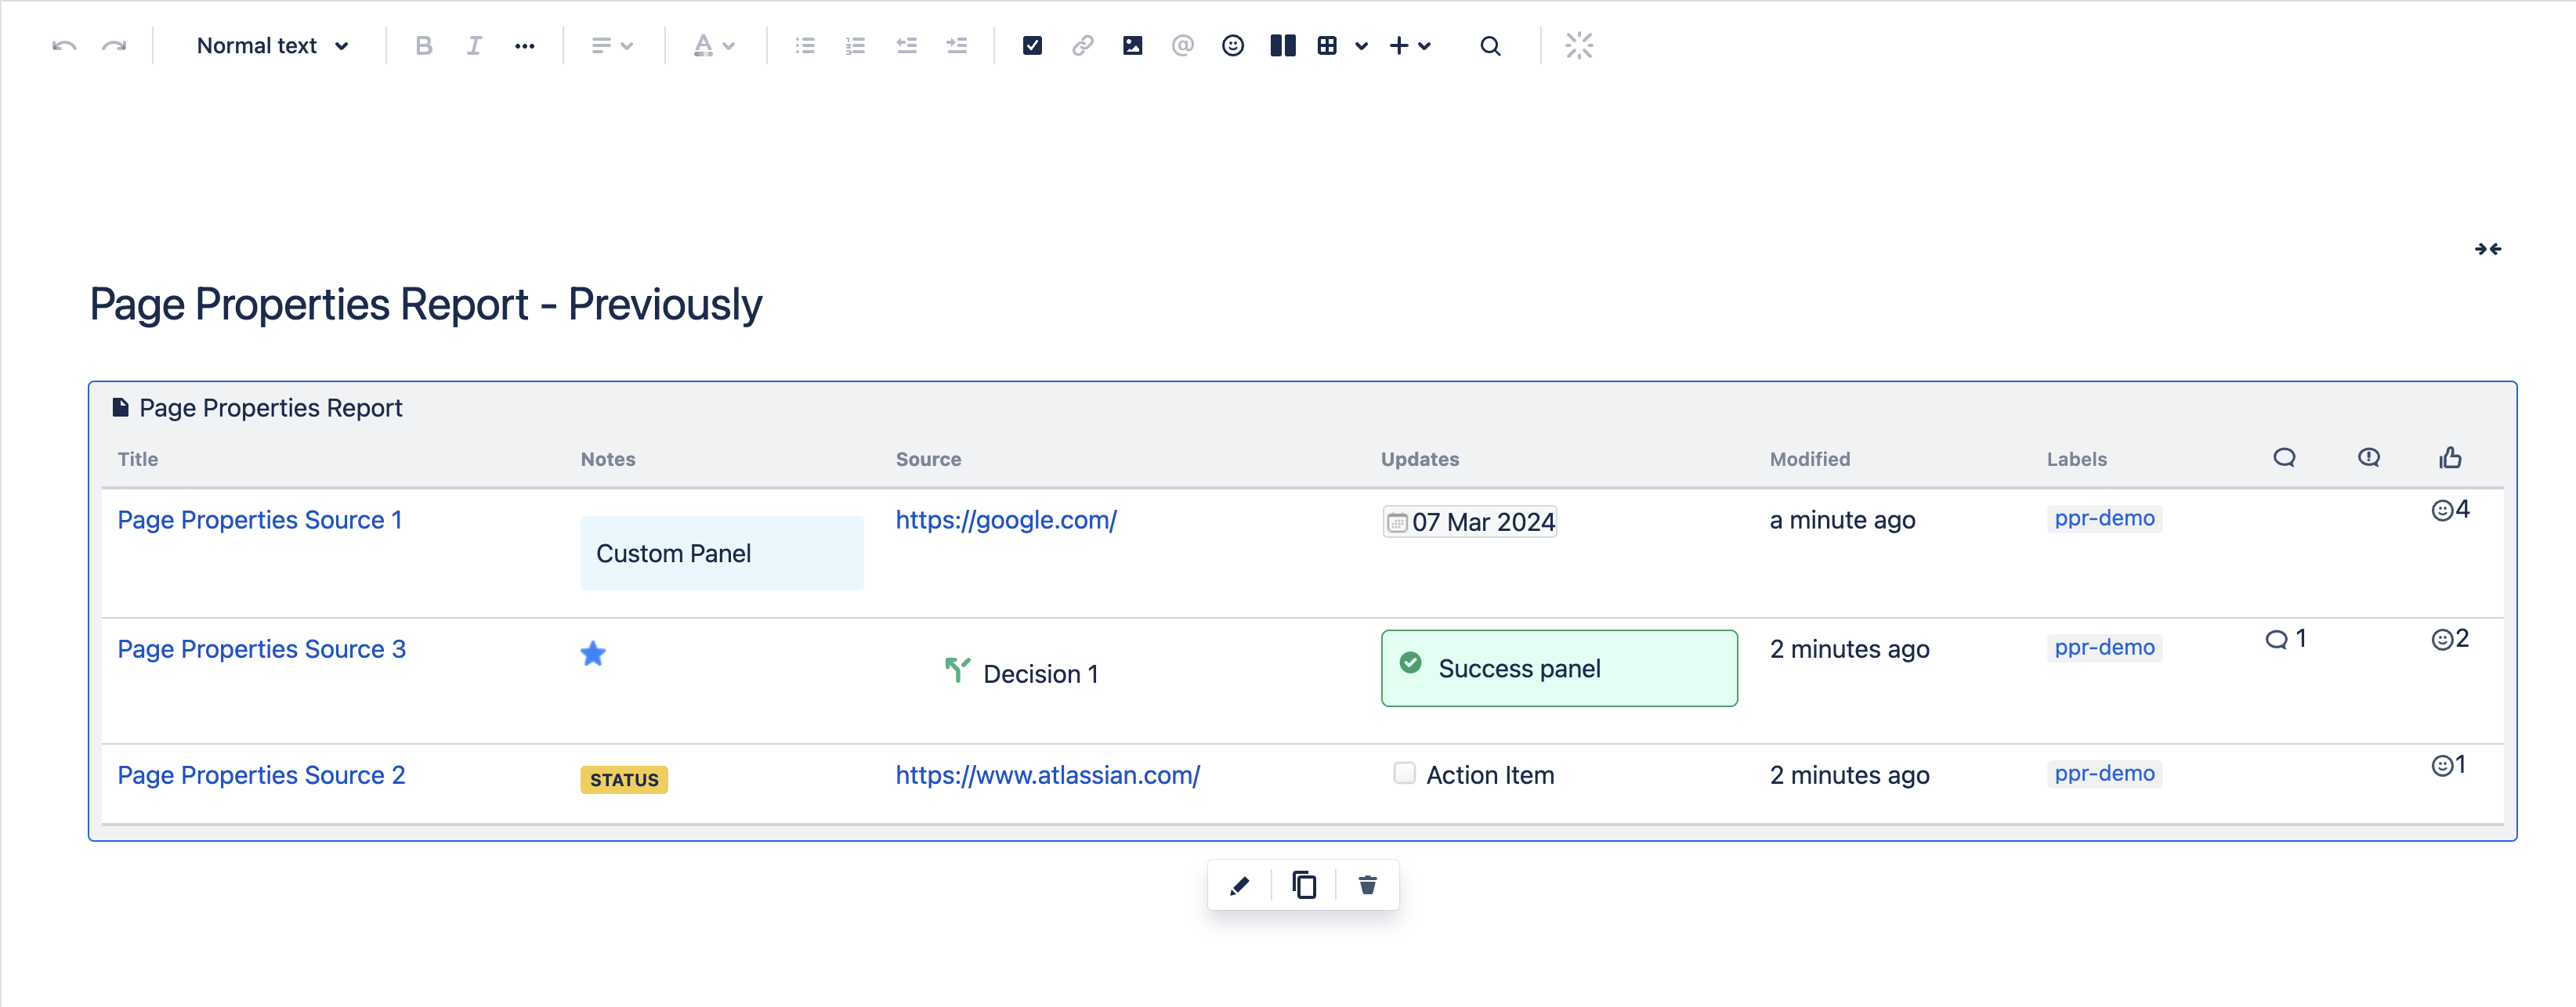Image resolution: width=2576 pixels, height=1007 pixels.
Task: Insert an emoji
Action: pos(1233,46)
